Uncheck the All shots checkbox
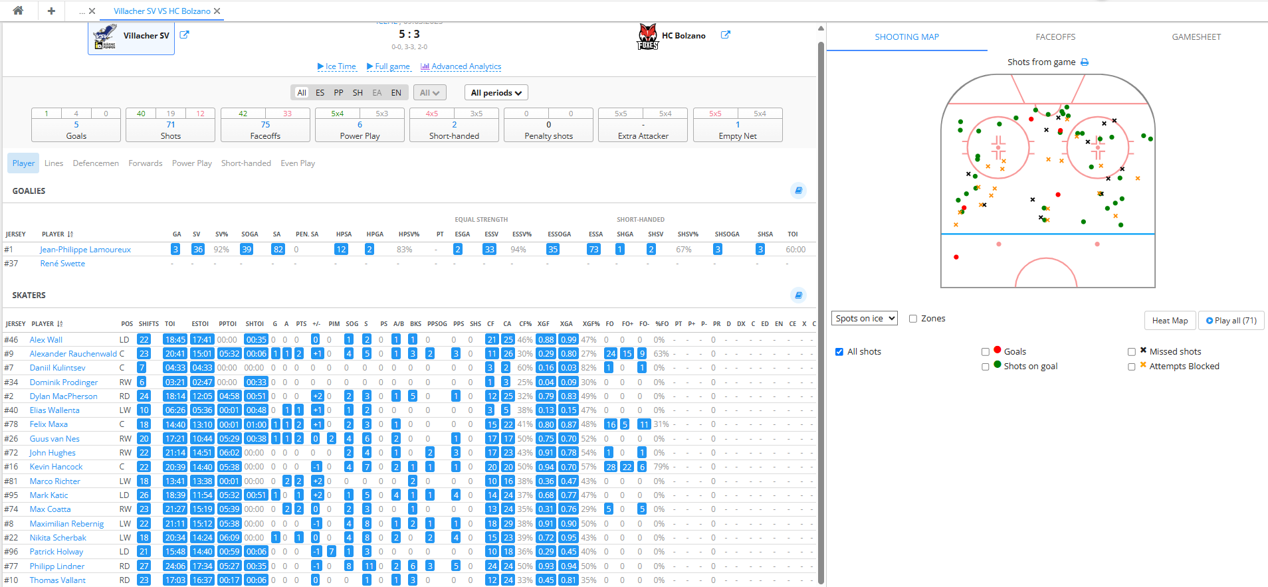Viewport: 1268px width, 587px height. [839, 352]
